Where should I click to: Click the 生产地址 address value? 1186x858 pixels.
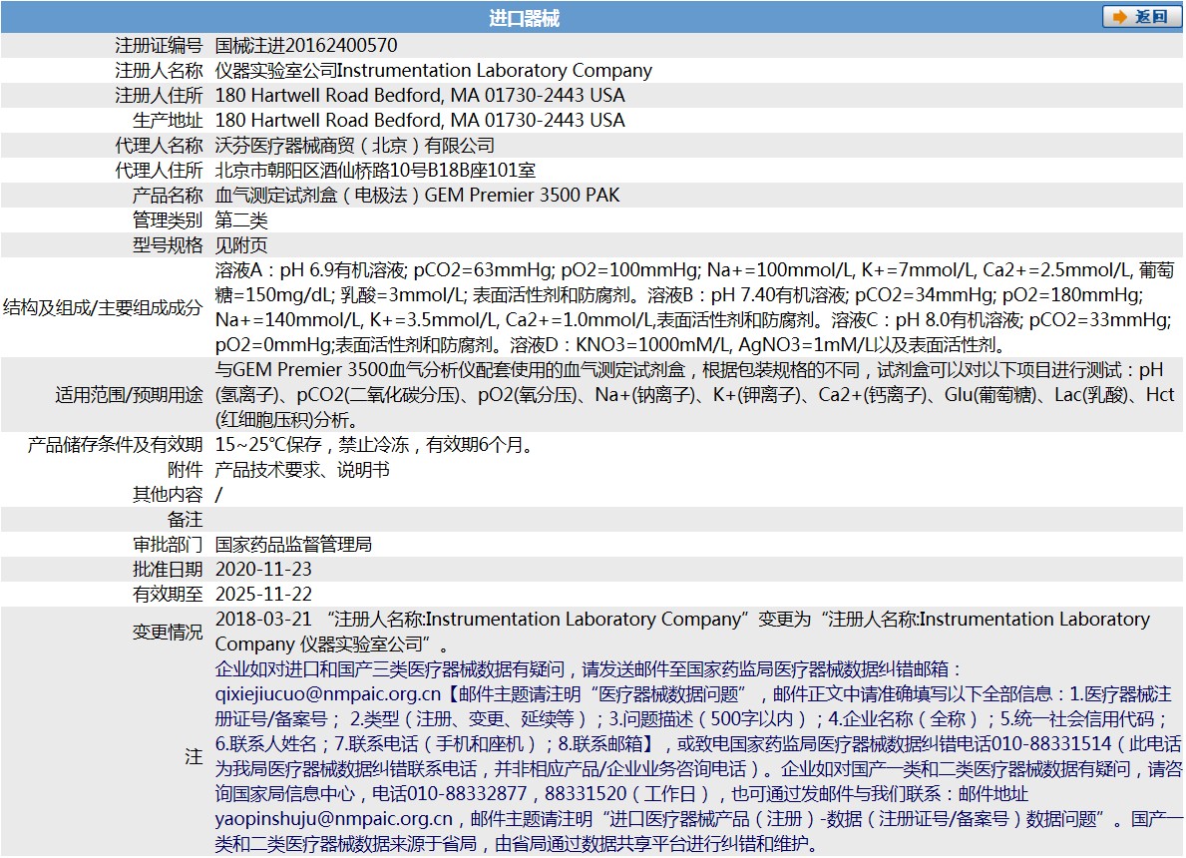coord(420,121)
